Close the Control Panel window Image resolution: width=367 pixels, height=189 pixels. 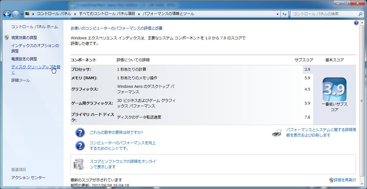[358, 3]
